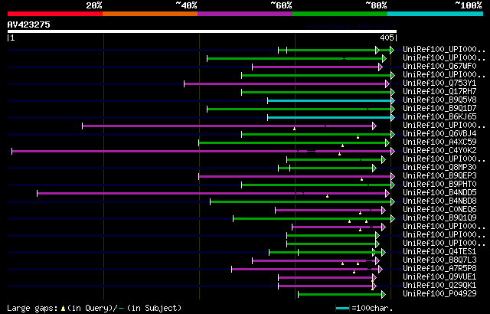Viewport: 490px width, 314px height.
Task: Select the UniRef100_Q9VUE1 label
Action: 439,277
